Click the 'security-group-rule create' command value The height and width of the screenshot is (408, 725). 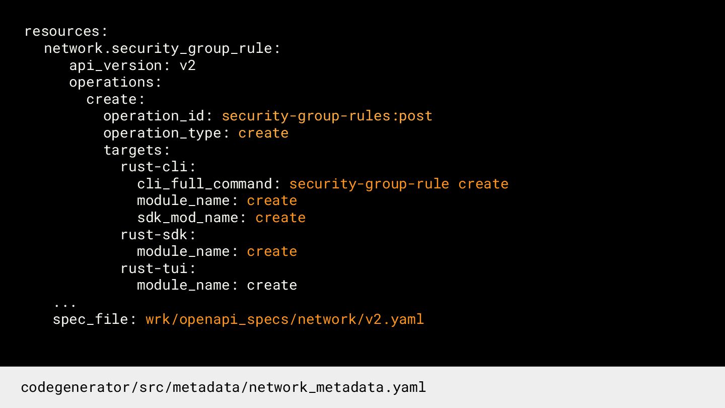[x=399, y=184]
